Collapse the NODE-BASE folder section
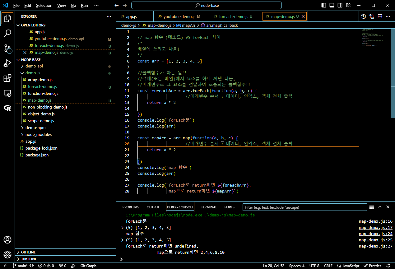Screen dimensions: 395x269 tap(66, 60)
